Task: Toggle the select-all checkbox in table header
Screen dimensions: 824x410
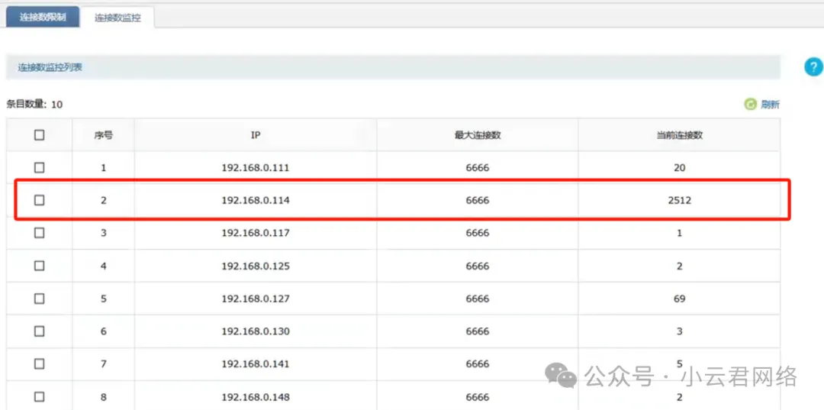Action: 40,135
